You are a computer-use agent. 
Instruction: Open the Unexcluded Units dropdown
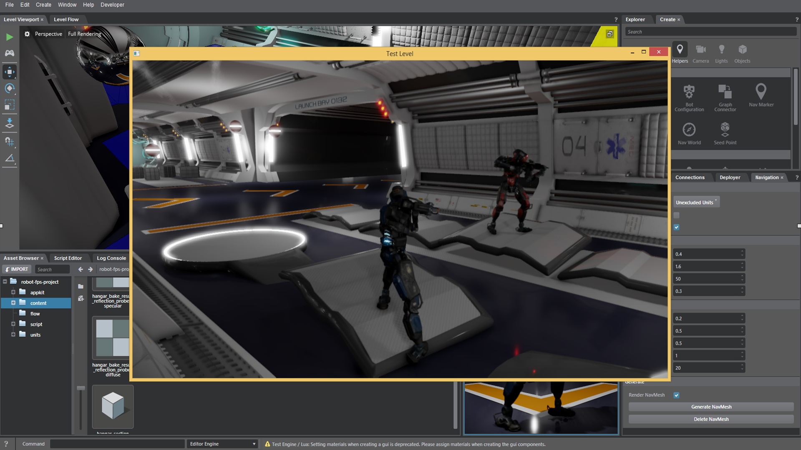pyautogui.click(x=696, y=202)
